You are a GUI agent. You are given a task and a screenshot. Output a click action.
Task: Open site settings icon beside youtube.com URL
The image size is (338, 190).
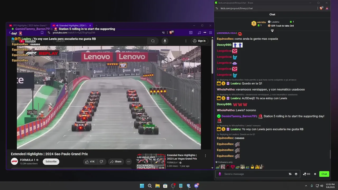coord(49,33)
